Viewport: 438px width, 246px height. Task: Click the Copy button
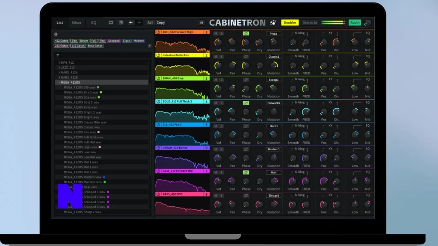(161, 23)
